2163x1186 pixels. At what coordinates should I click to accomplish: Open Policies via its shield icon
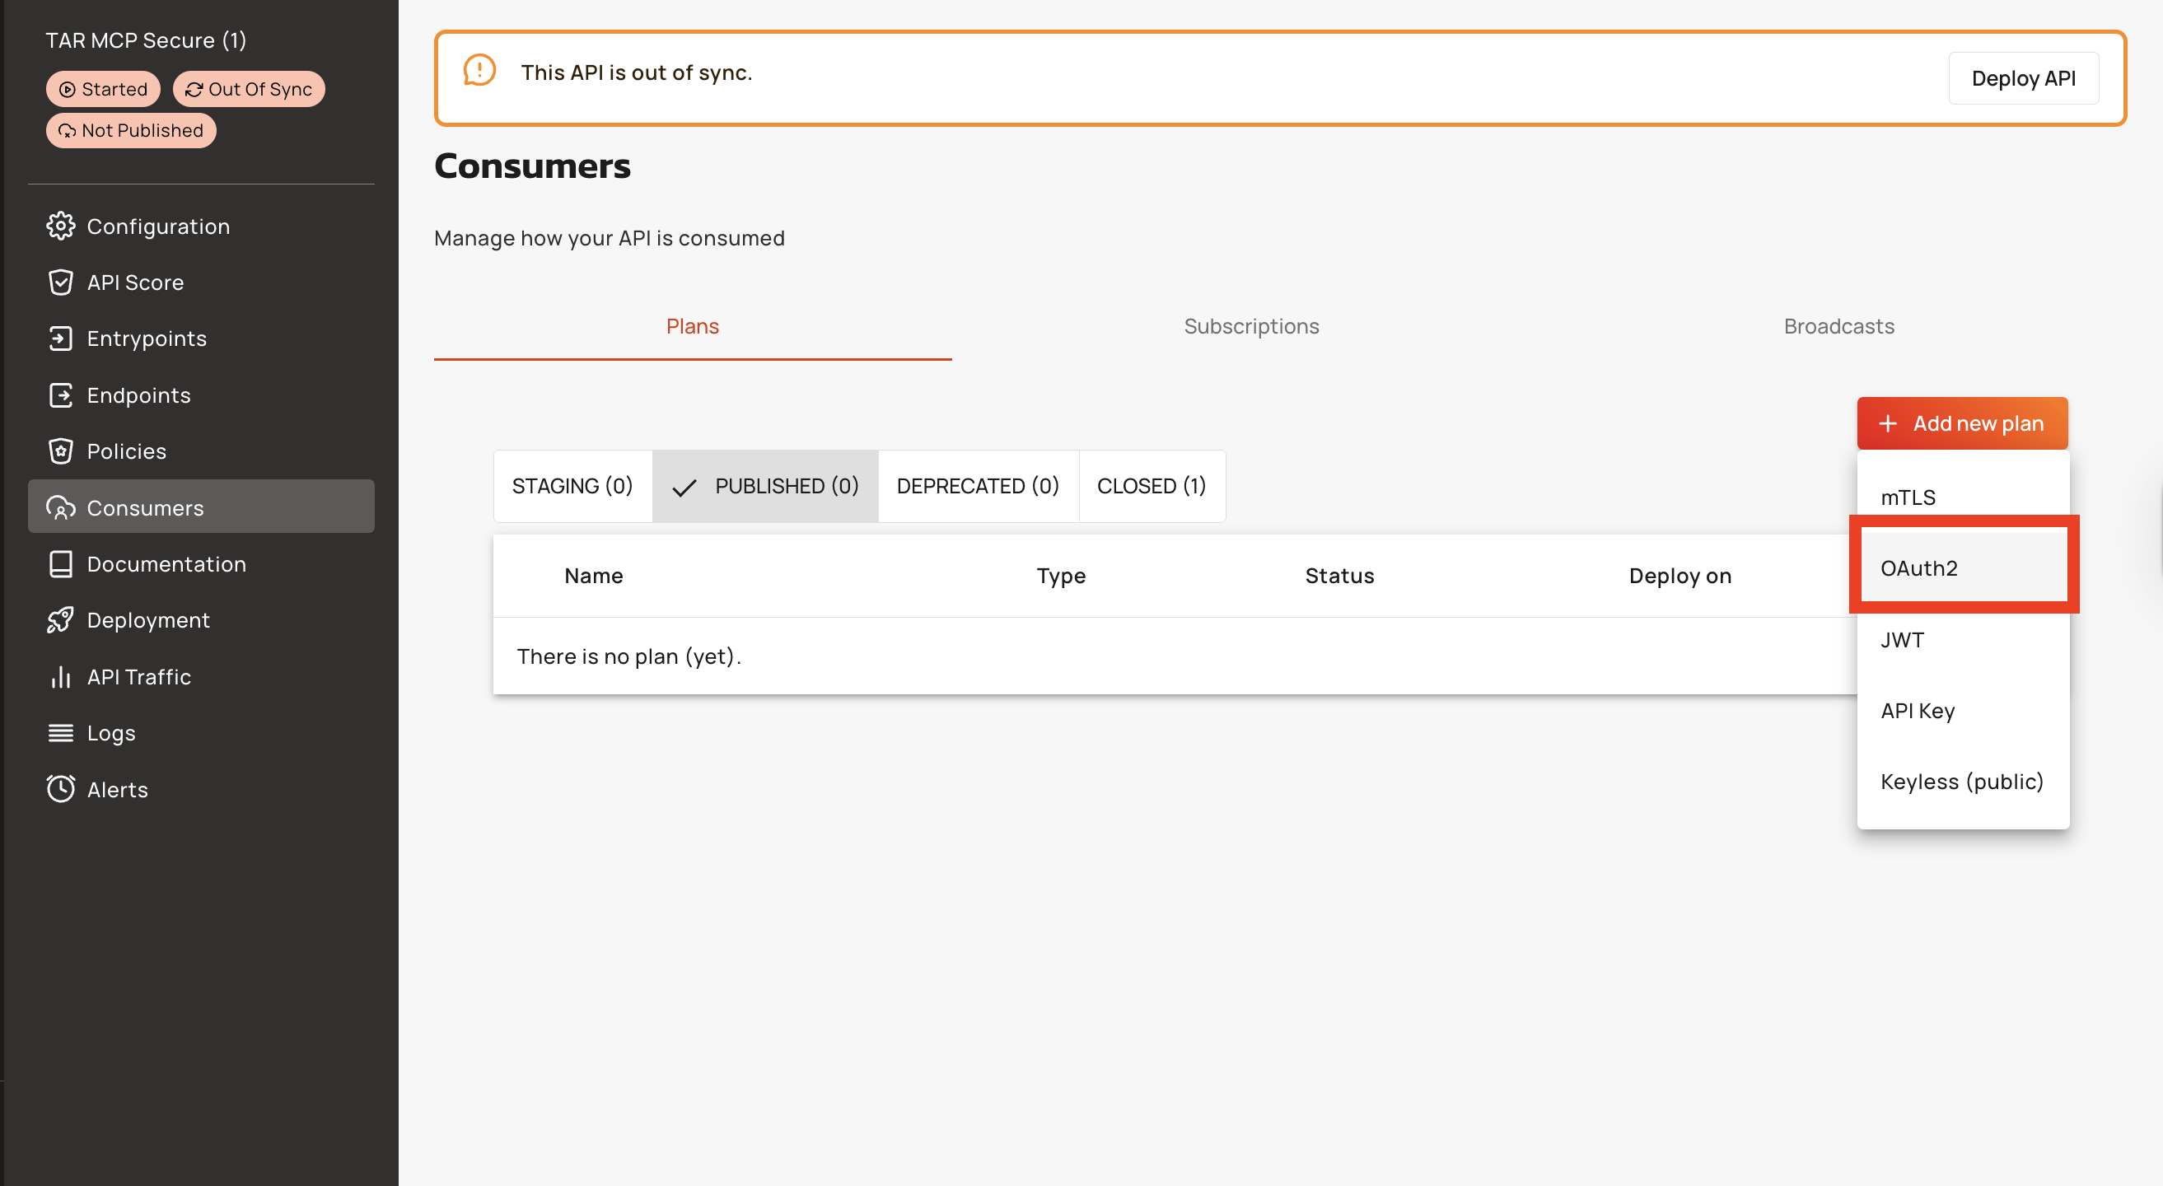pos(60,451)
